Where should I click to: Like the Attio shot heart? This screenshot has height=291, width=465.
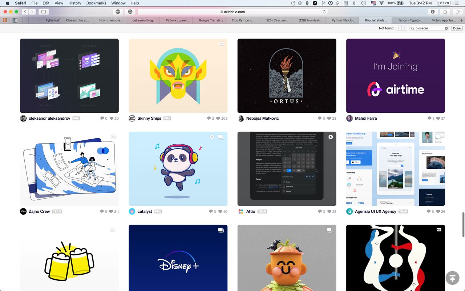tap(329, 211)
